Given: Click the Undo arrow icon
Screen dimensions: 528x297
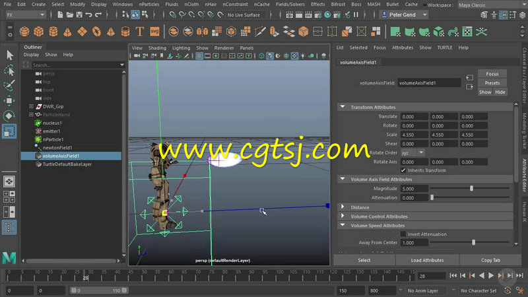Looking at the screenshot, I should pyautogui.click(x=88, y=15).
